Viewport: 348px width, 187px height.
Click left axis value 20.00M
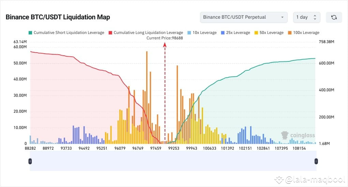[x=20, y=111]
